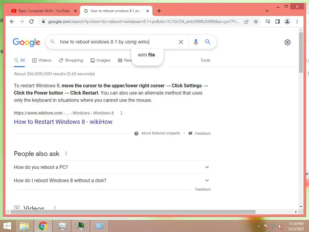Close the how to reboot windows tab

coord(147,11)
